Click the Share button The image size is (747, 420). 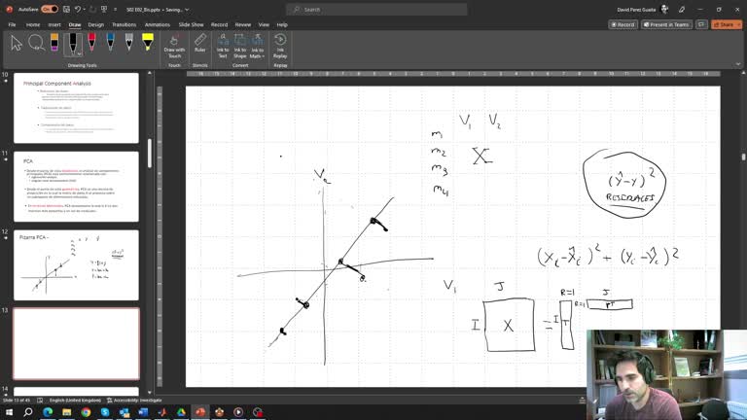[727, 24]
